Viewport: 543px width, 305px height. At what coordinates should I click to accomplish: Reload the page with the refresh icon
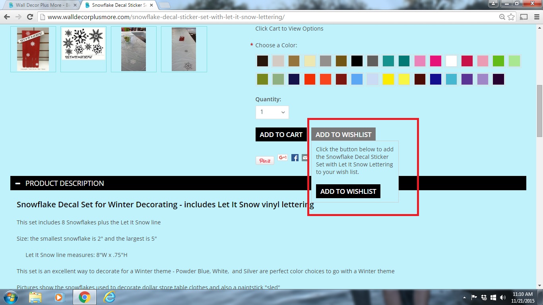(x=30, y=17)
